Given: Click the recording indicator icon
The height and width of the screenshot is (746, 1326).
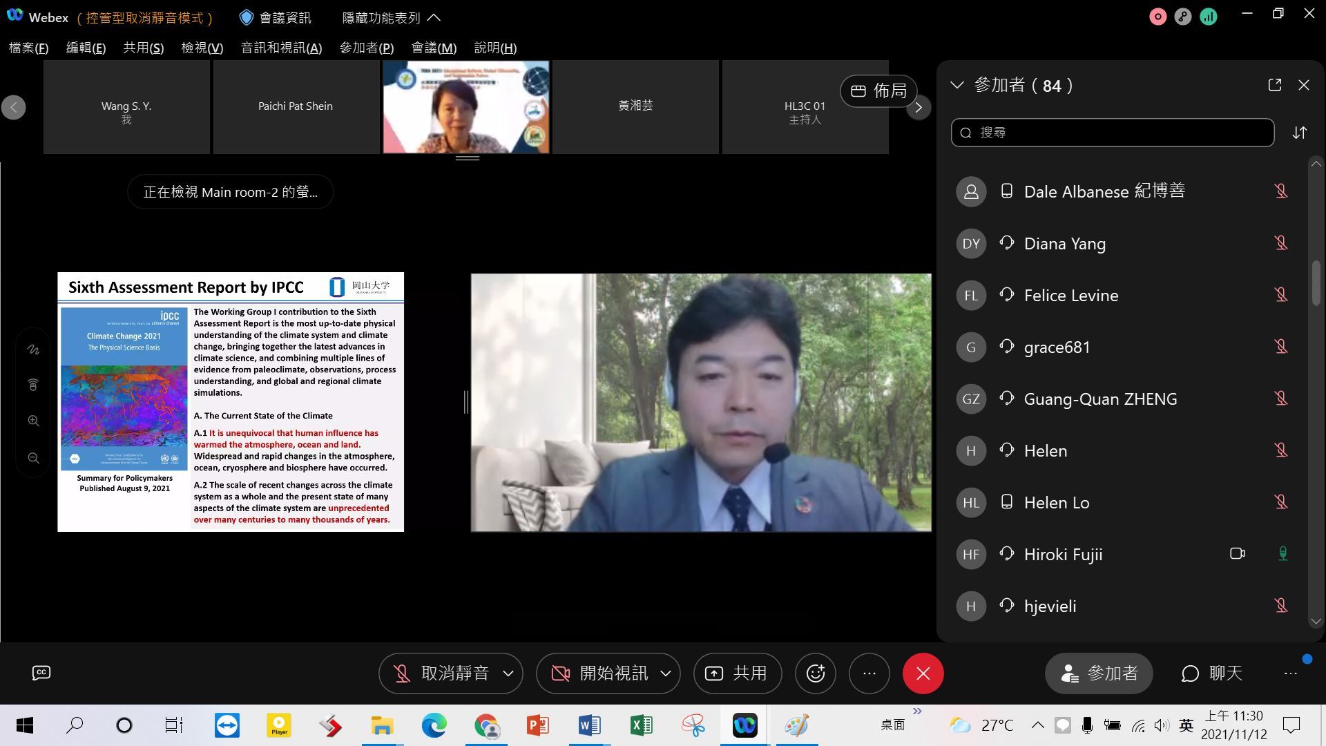Looking at the screenshot, I should click(x=1158, y=17).
